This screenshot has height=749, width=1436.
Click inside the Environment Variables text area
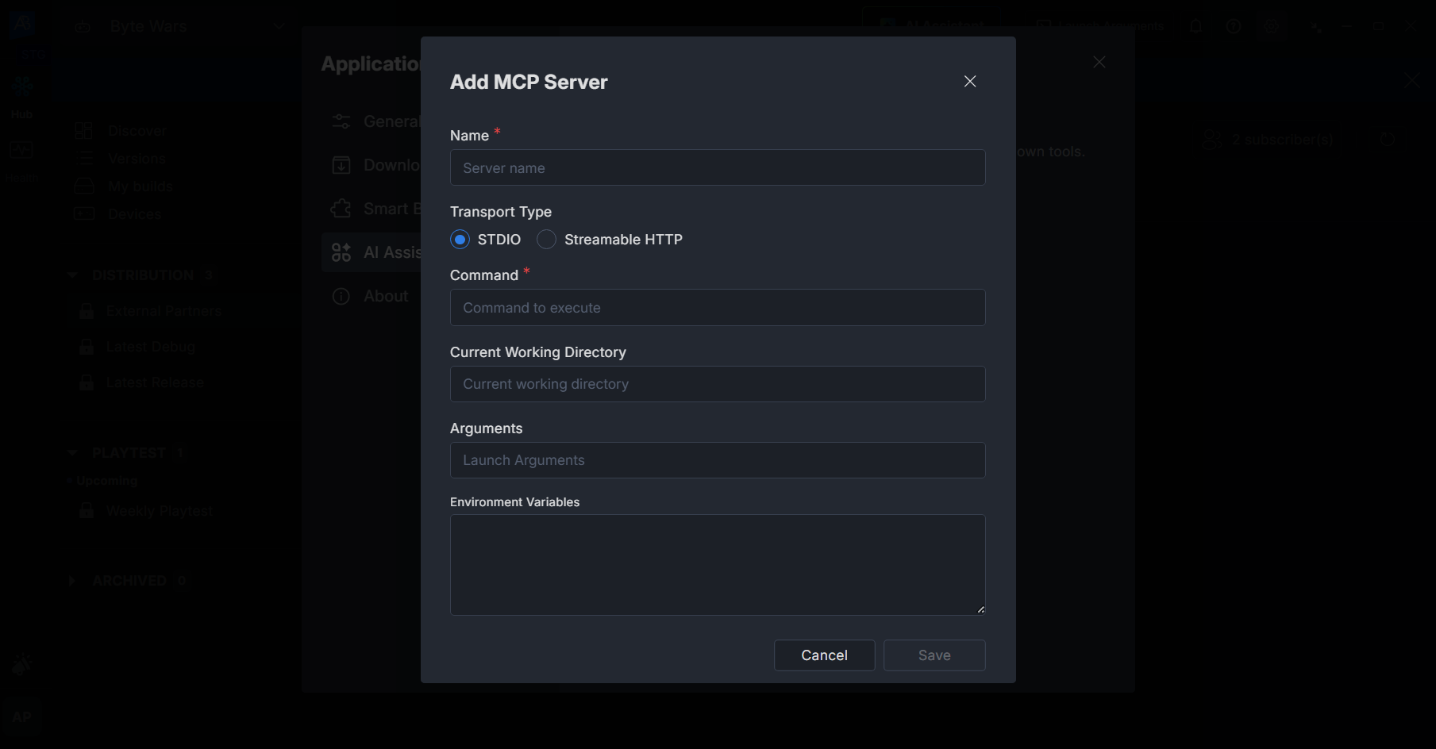pos(717,564)
